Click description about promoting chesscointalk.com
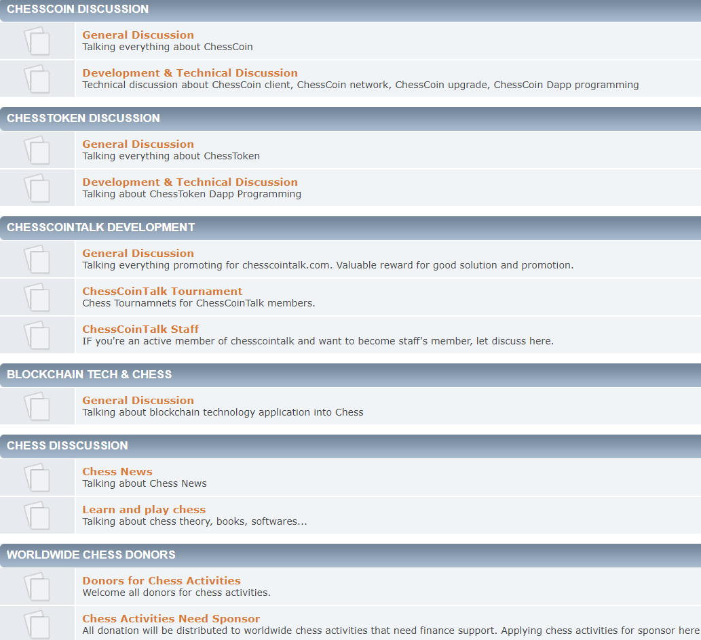This screenshot has height=640, width=701. pyautogui.click(x=328, y=265)
